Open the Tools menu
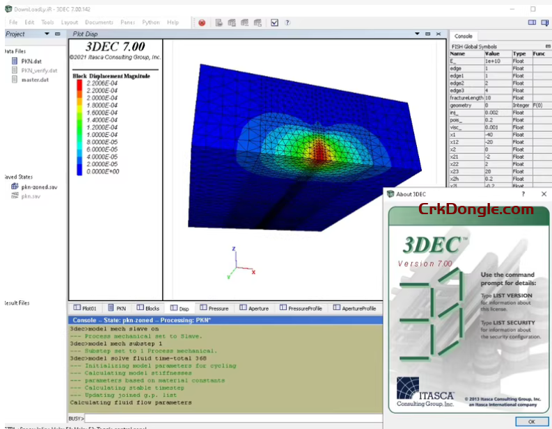 (47, 22)
